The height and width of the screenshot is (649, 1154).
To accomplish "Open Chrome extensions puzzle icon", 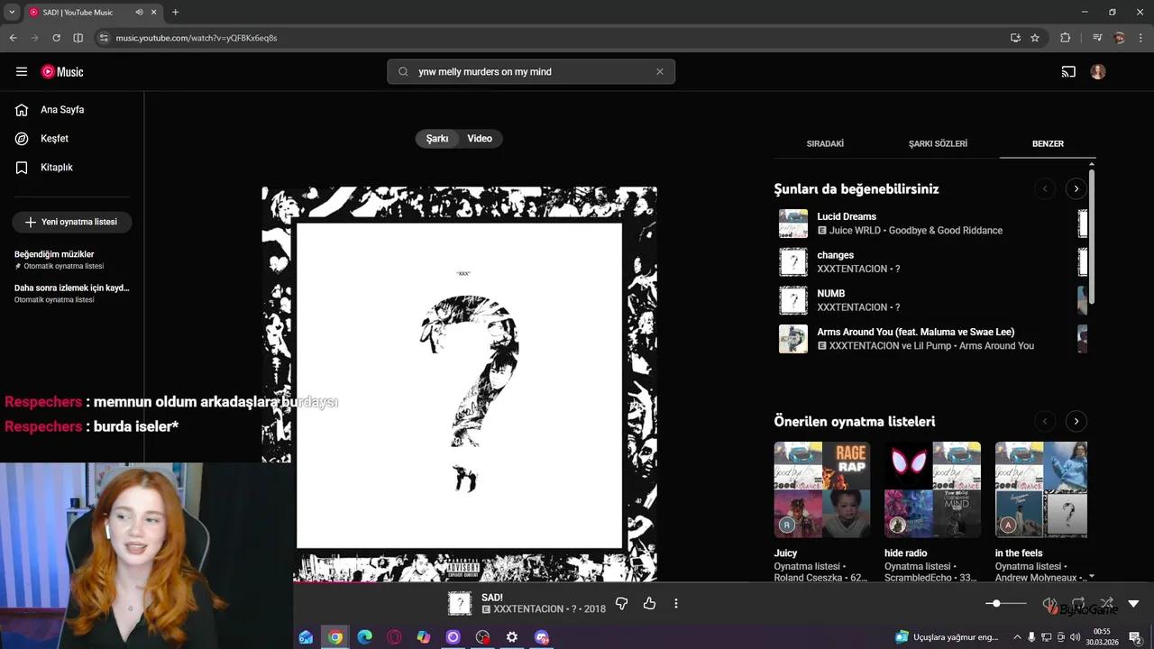I will pyautogui.click(x=1066, y=38).
